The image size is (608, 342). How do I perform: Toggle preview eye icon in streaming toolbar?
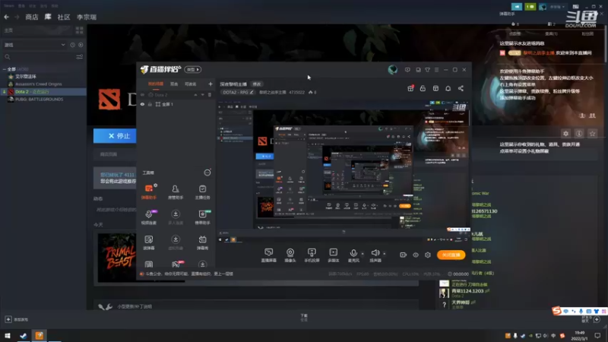(x=415, y=255)
